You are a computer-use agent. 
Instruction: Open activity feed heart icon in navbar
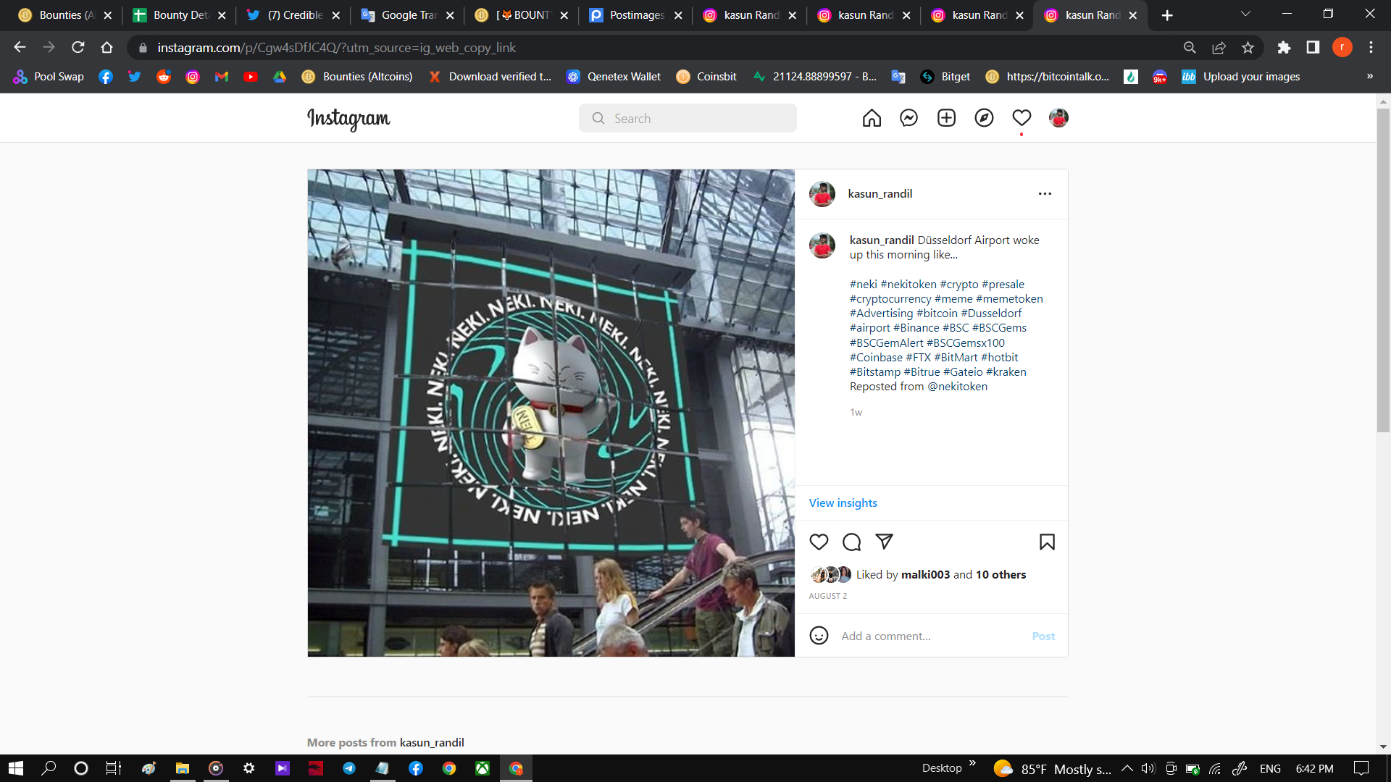tap(1022, 118)
